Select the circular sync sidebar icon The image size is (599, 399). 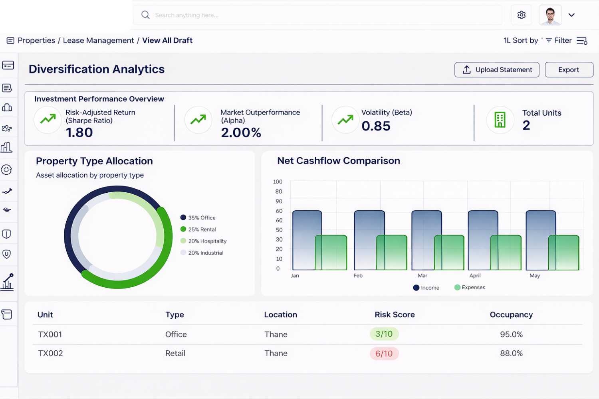click(7, 170)
